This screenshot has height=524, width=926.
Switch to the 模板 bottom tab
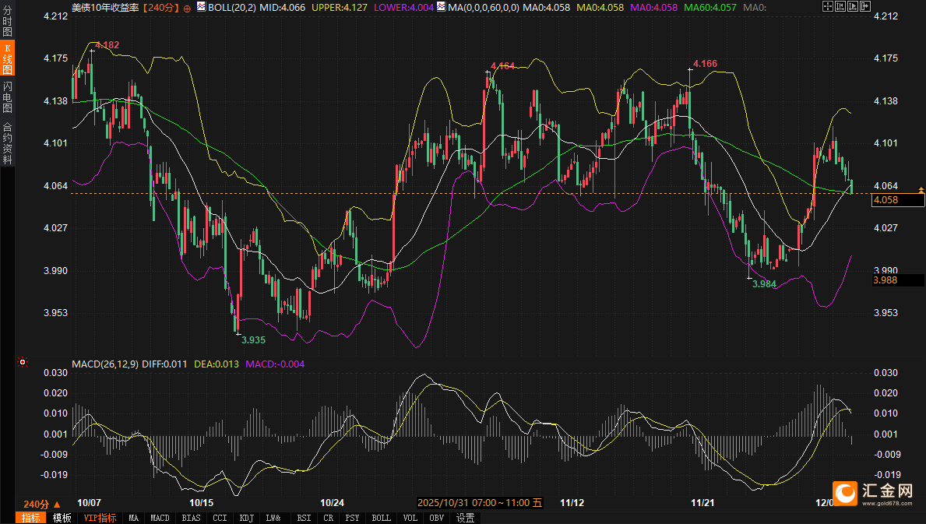62,518
